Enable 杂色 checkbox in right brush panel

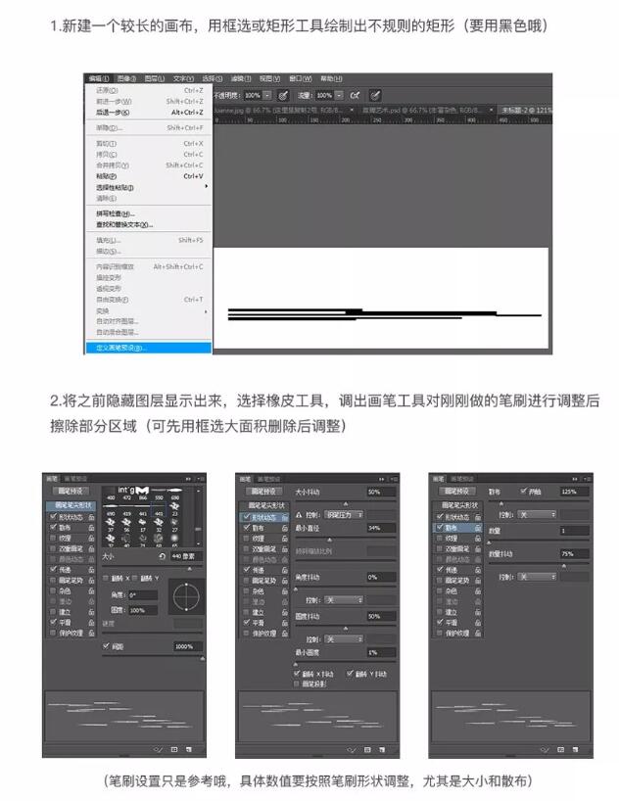pos(440,590)
